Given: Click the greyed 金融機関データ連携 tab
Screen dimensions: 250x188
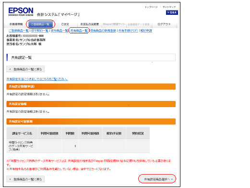Looking at the screenshot, I should pos(139,24).
